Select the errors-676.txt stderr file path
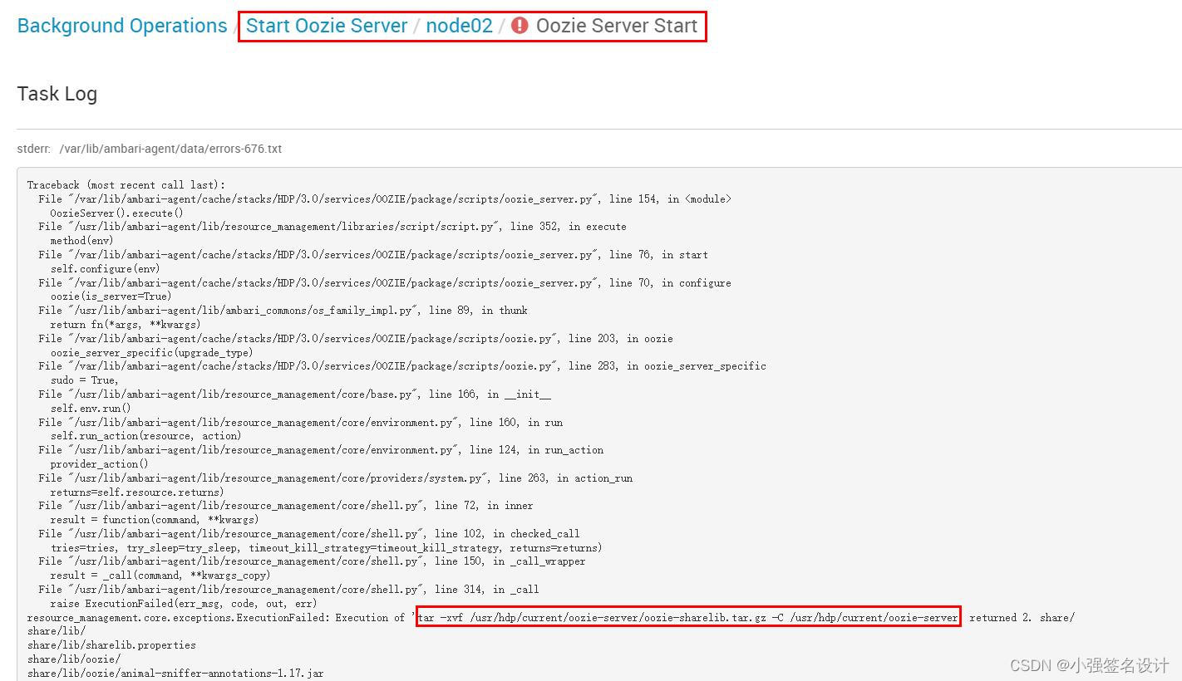 (x=170, y=149)
